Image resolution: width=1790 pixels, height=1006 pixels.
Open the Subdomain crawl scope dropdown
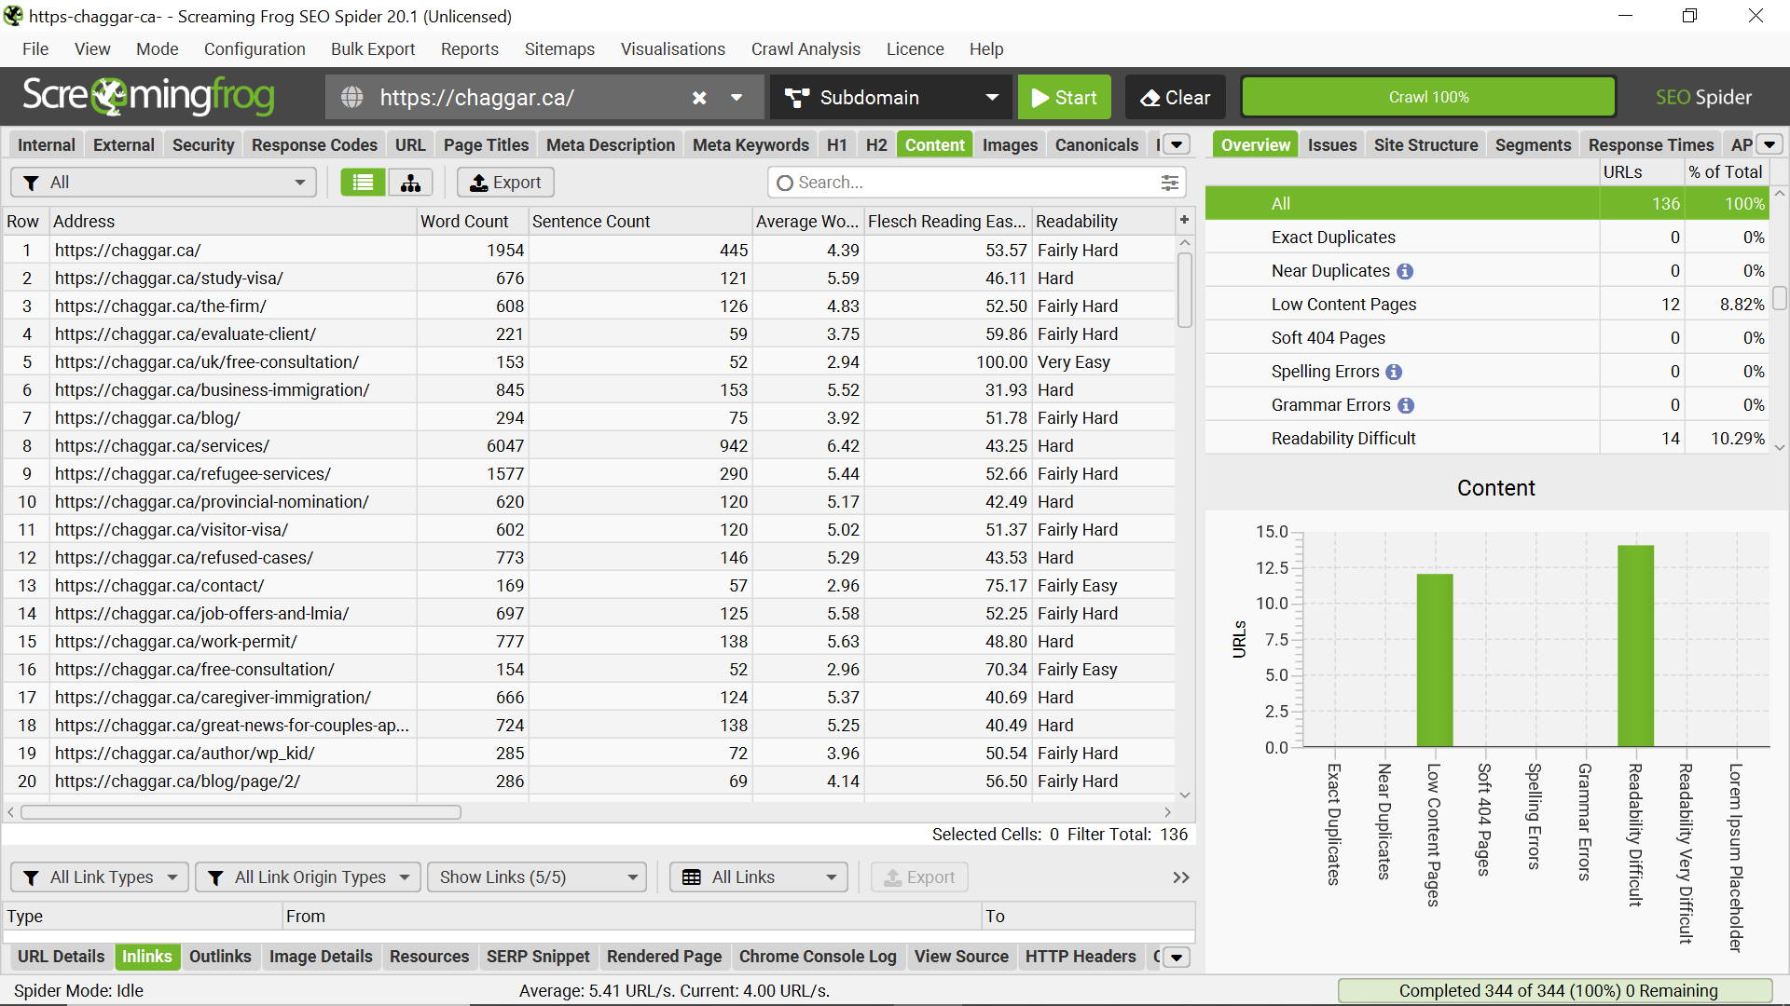pos(890,98)
